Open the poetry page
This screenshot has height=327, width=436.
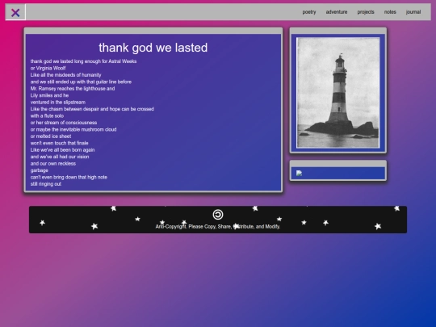pos(309,12)
